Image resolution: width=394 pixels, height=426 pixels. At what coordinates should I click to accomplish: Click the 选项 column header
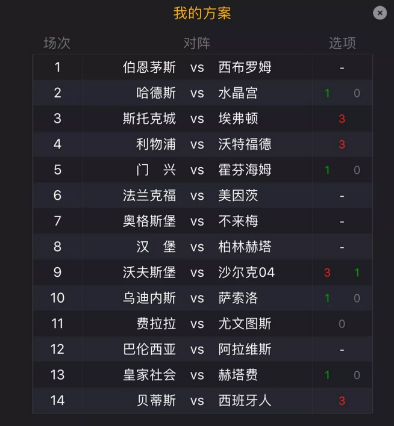[x=342, y=43]
